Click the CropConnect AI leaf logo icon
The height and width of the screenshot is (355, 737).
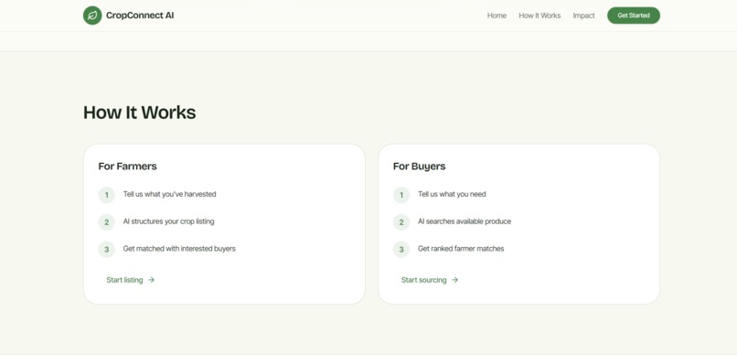(x=92, y=16)
